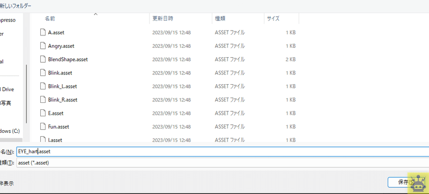Open the file type dropdown showing asset (*.asset)

pyautogui.click(x=223, y=163)
